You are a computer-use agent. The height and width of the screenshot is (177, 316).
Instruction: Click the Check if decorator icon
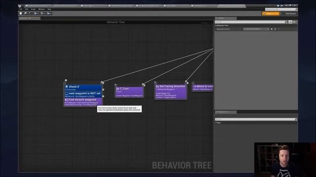click(67, 87)
